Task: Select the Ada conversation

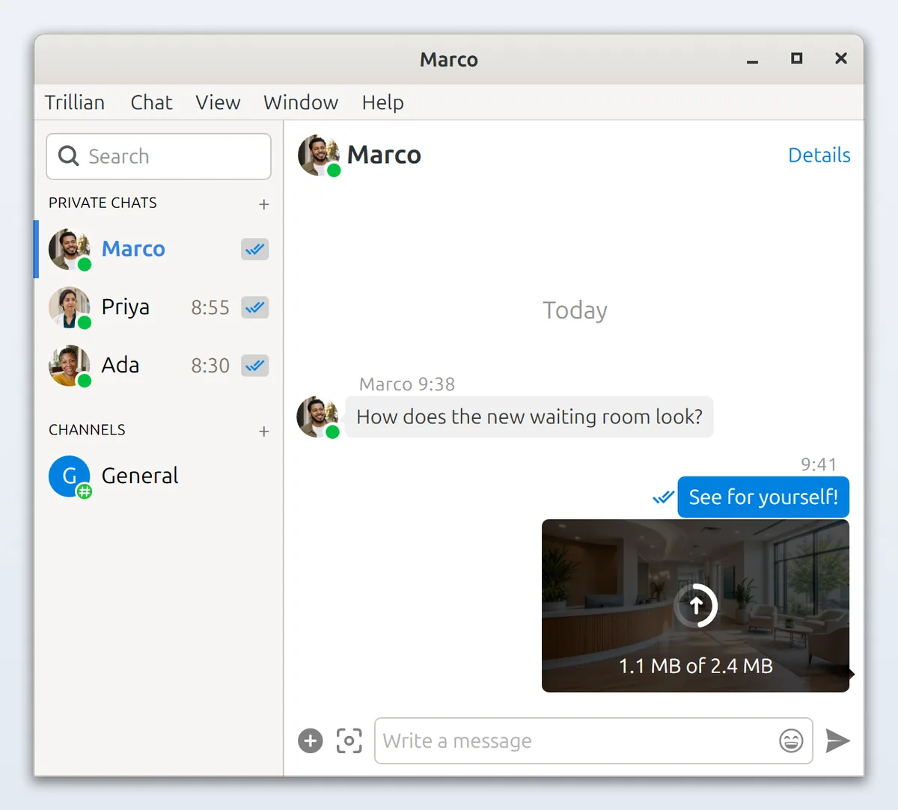Action: (159, 366)
